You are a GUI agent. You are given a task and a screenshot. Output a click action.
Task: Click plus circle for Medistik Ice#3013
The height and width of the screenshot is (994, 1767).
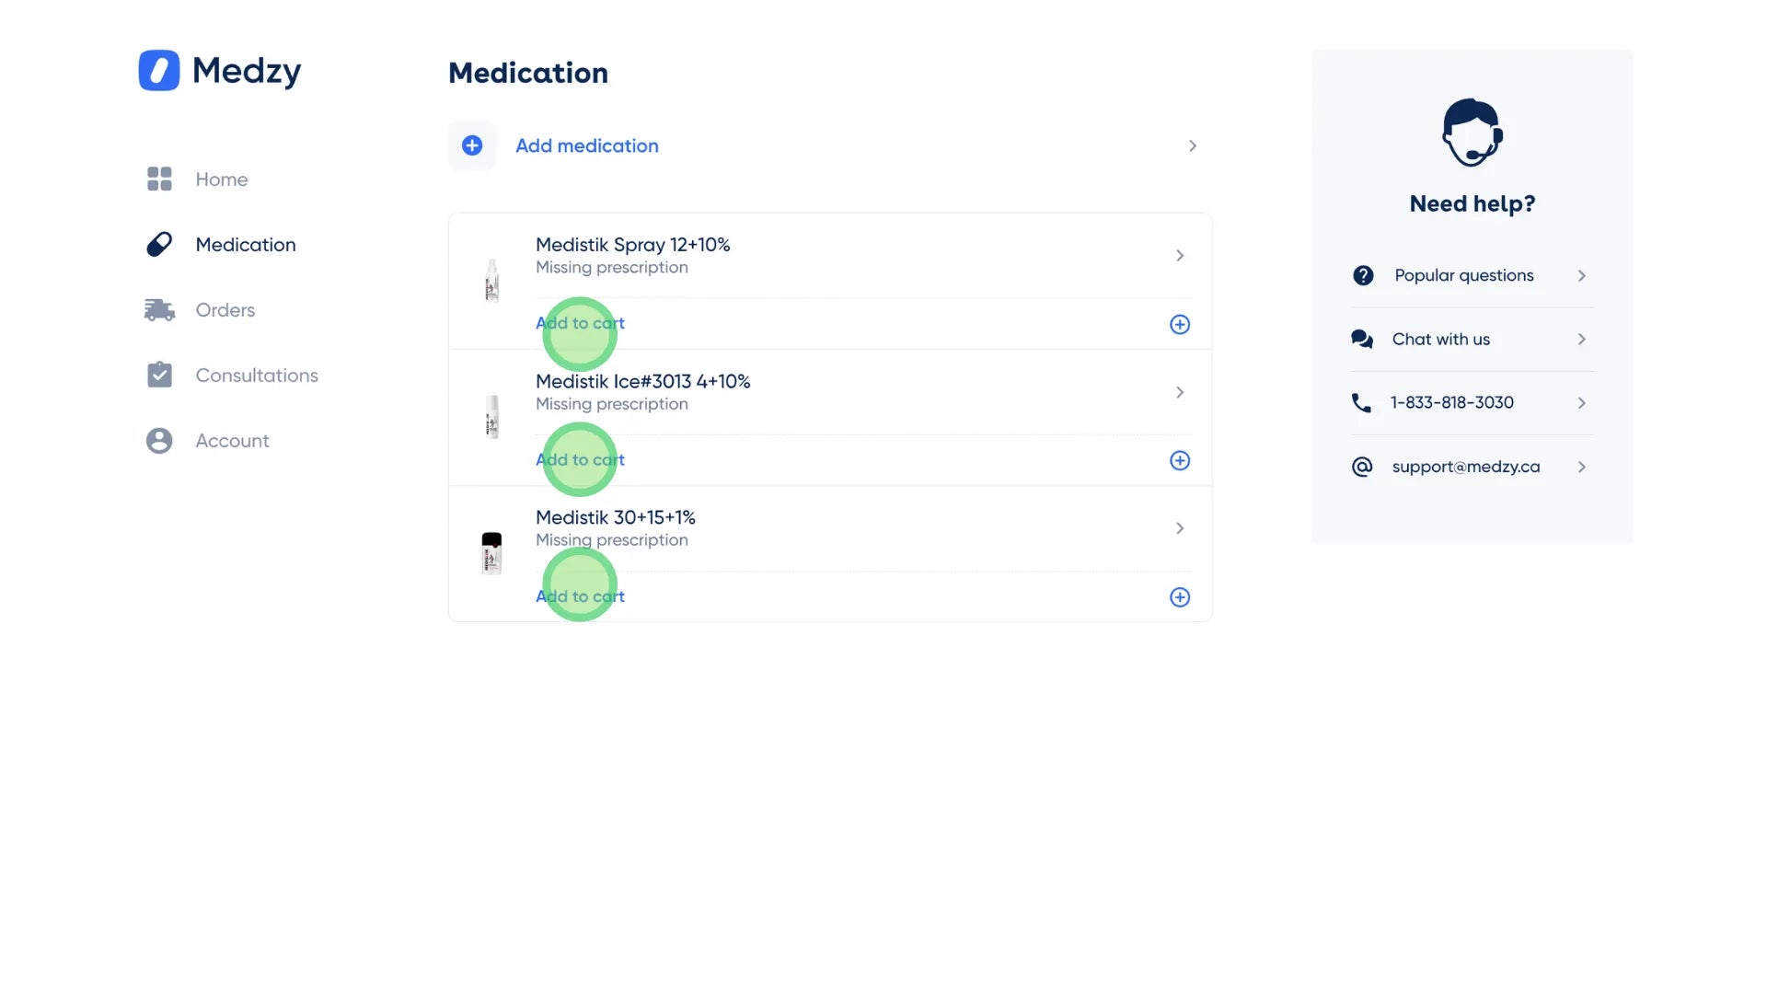(1179, 460)
